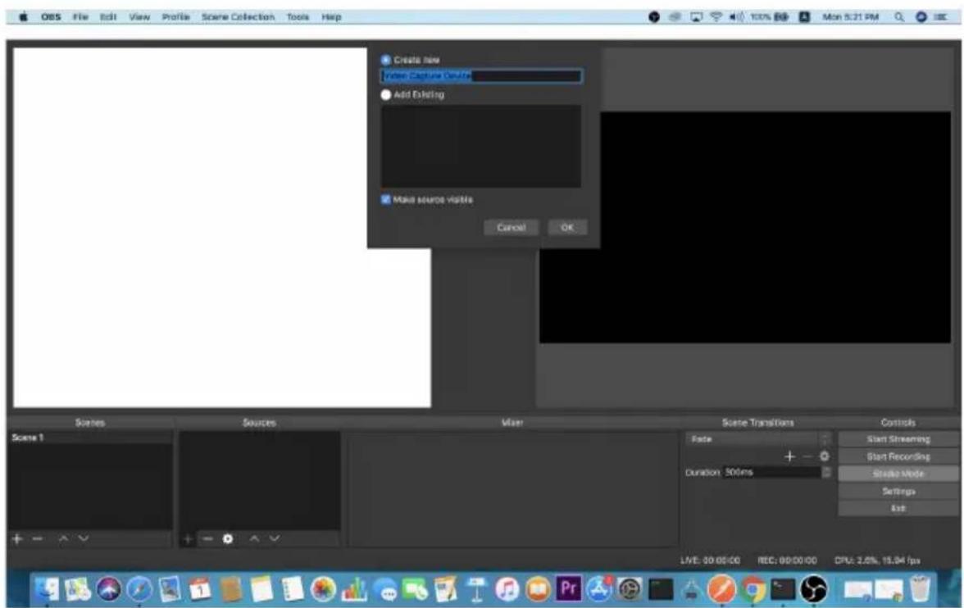
Task: Add a scene transition with plus icon
Action: click(790, 456)
